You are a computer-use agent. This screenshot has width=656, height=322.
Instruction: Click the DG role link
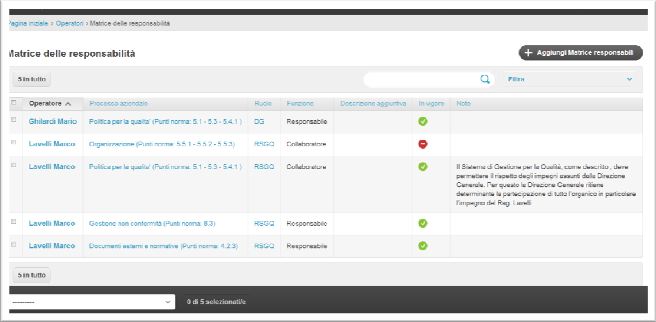coord(259,122)
